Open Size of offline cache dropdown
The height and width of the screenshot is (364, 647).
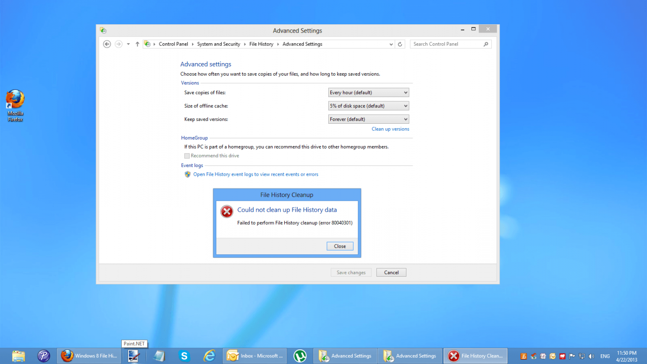[369, 106]
